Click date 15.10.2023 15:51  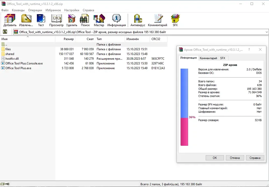pyautogui.click(x=137, y=49)
